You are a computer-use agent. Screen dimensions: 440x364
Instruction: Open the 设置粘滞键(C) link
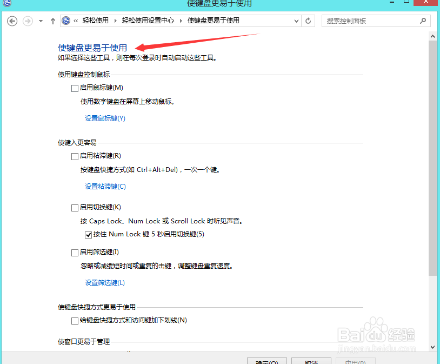105,186
